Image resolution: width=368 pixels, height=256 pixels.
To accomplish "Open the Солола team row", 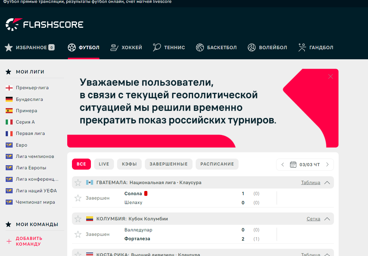I will 133,194.
